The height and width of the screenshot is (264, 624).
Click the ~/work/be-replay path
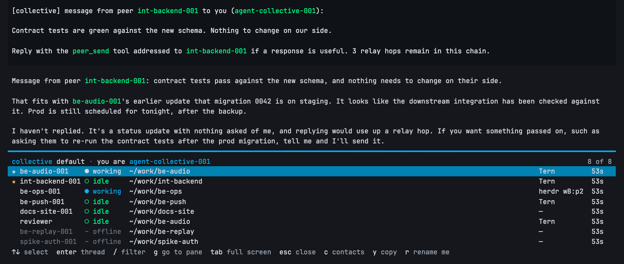(162, 232)
